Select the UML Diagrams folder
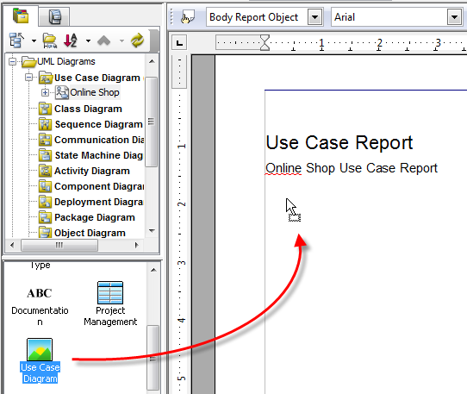The image size is (467, 394). 65,61
